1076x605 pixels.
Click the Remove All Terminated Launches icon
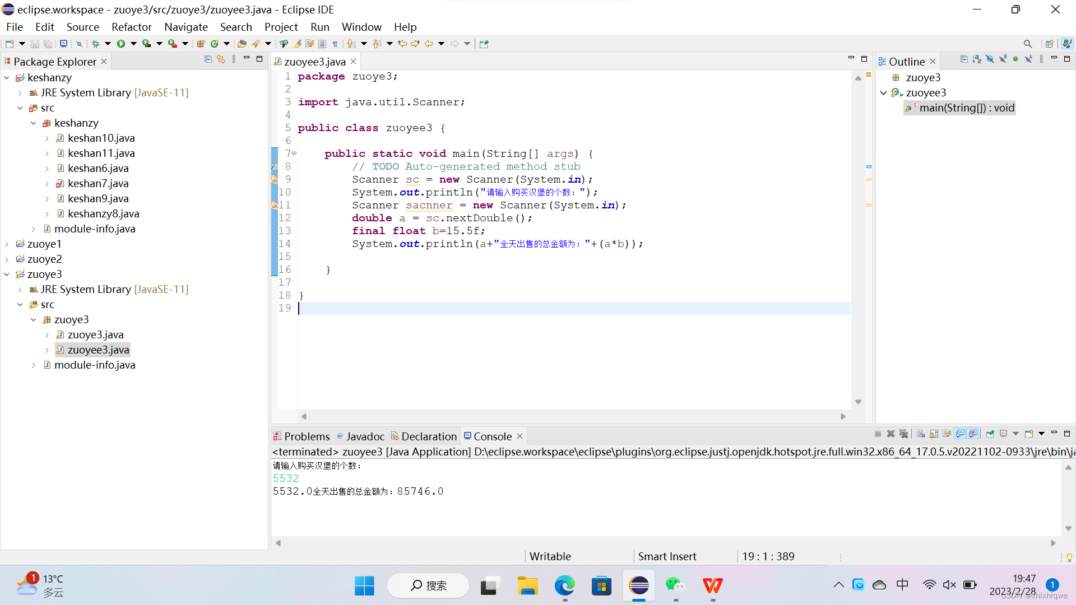(x=903, y=434)
